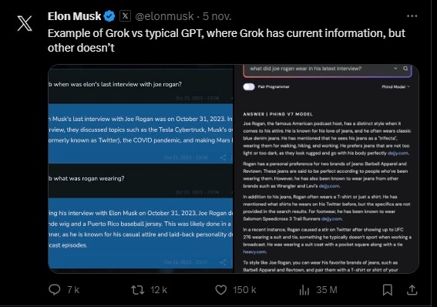Click the blue verified checkmark badge
The height and width of the screenshot is (307, 437).
coord(109,16)
